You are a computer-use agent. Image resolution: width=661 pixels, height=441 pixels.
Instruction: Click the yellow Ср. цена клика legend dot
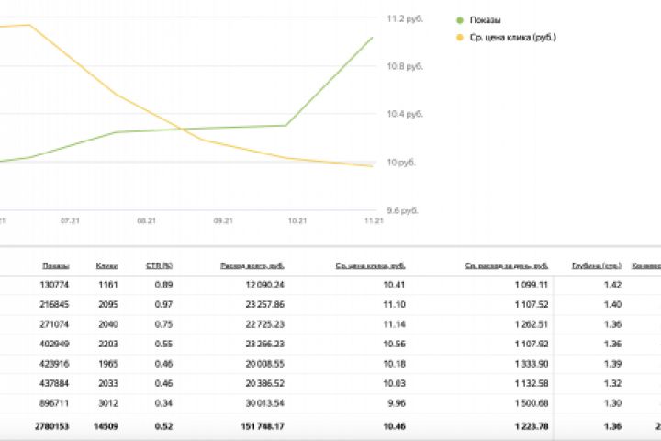tap(460, 38)
